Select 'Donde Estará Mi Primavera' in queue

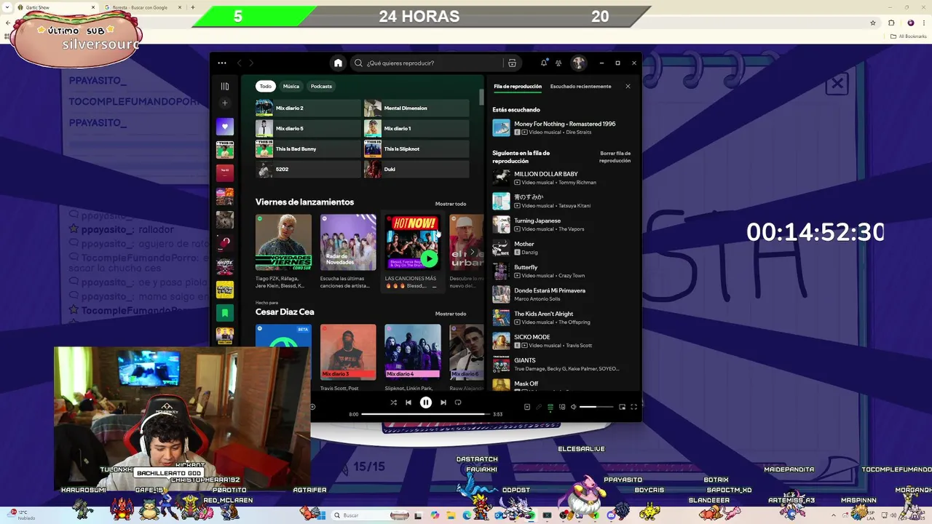point(563,294)
